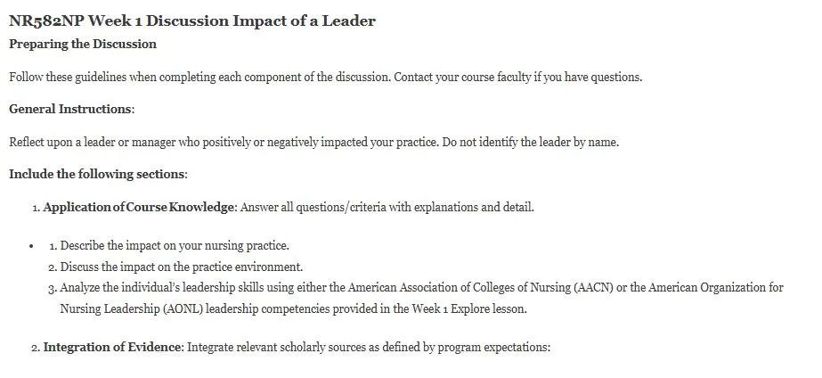Click the bullet point before sub-list
Screen dimensions: 822x378
[32, 246]
